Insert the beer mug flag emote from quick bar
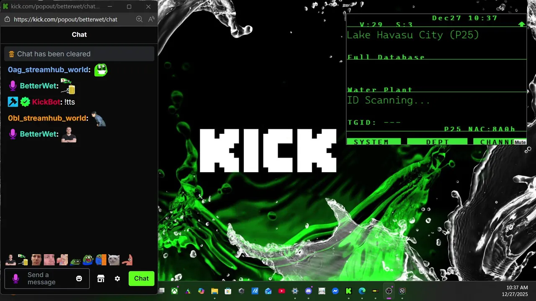Screen dimensions: 536x301 click(23, 260)
